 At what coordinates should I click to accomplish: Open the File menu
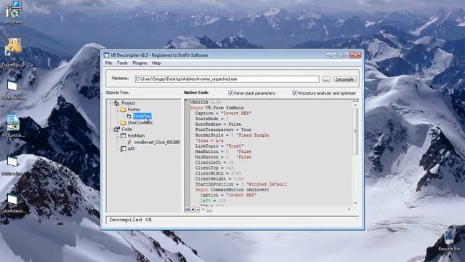108,63
